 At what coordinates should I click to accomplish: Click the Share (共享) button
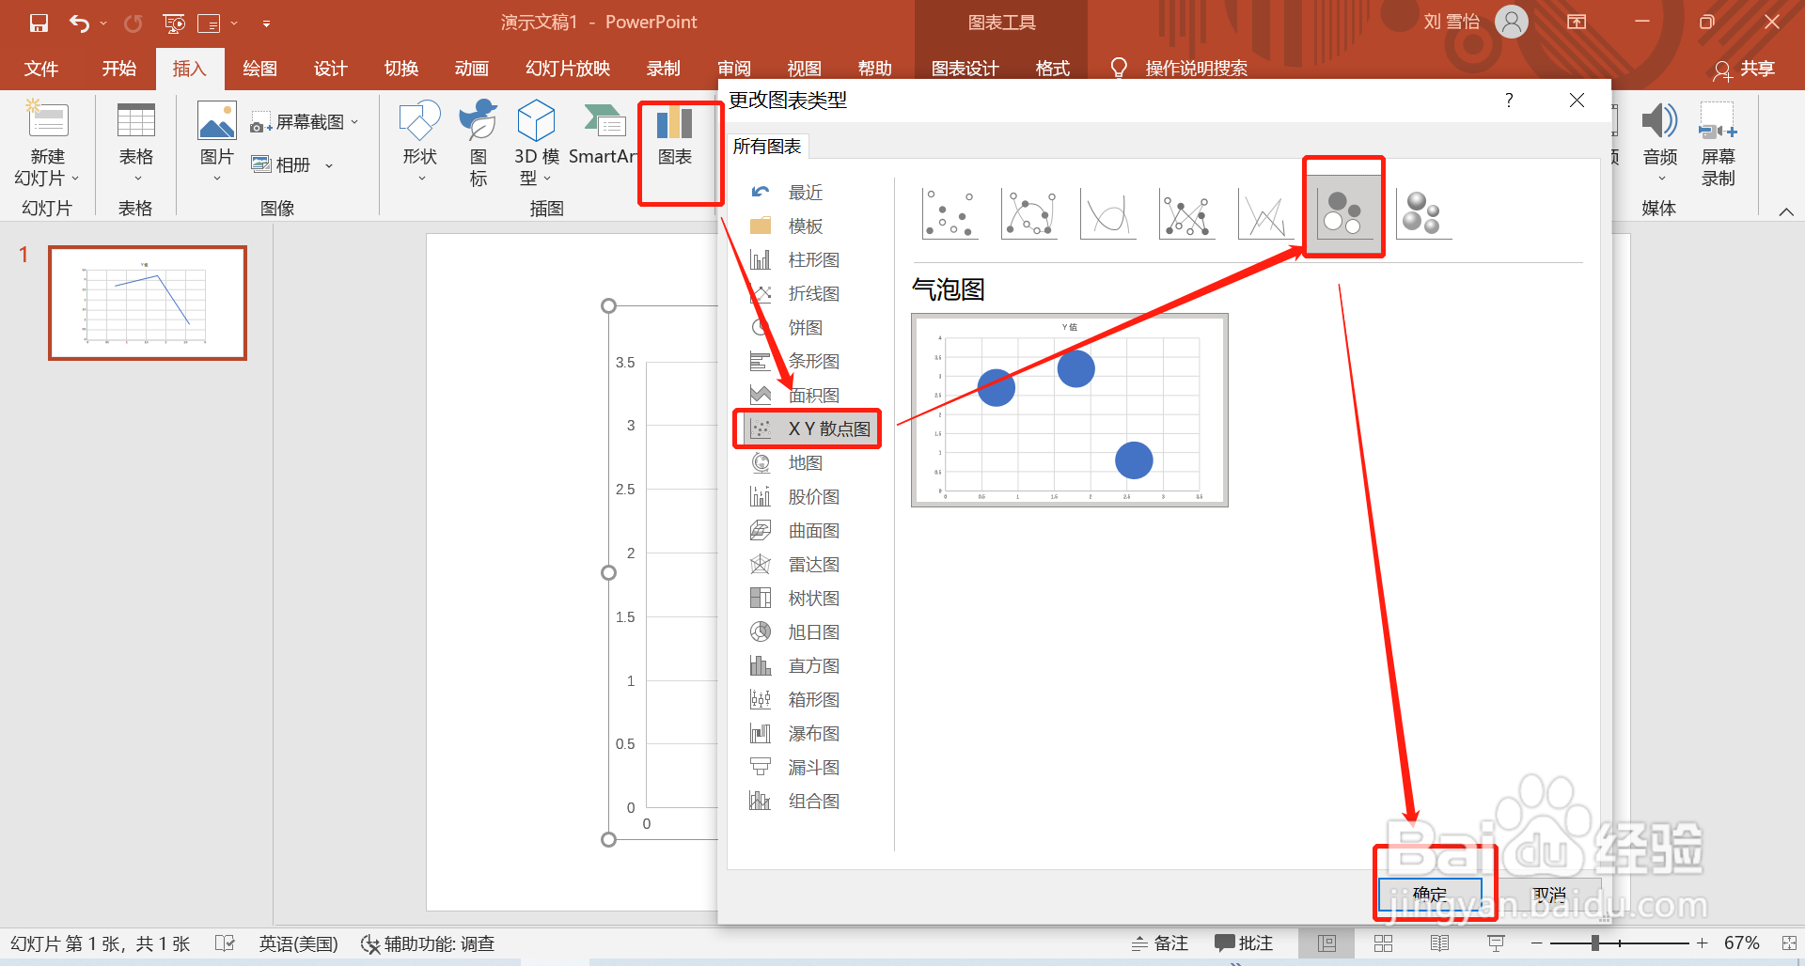[x=1745, y=69]
